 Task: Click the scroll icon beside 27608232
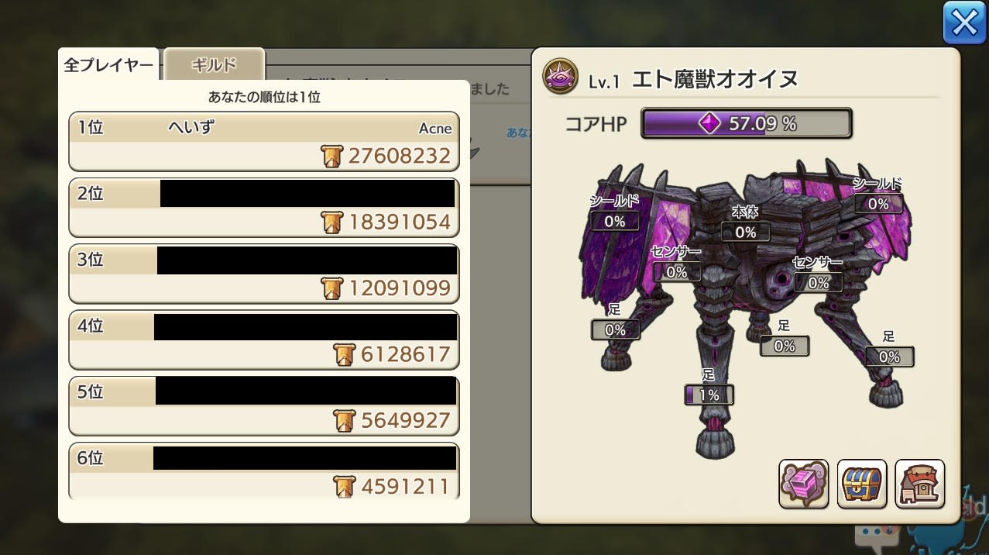[331, 157]
